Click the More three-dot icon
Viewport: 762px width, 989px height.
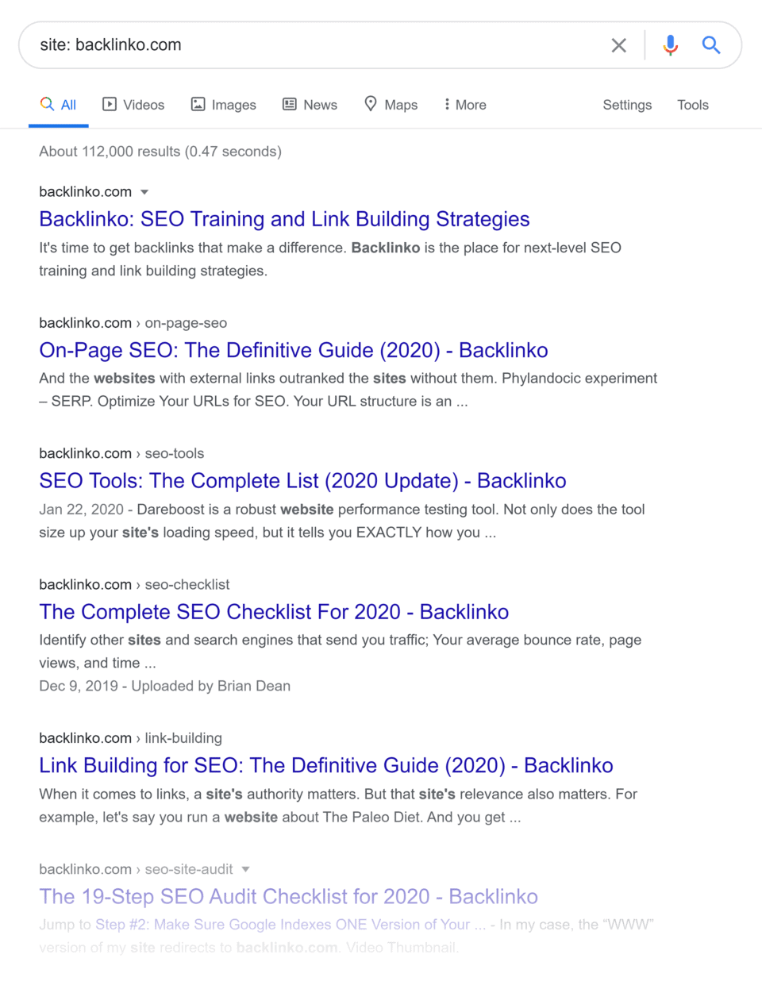coord(448,104)
